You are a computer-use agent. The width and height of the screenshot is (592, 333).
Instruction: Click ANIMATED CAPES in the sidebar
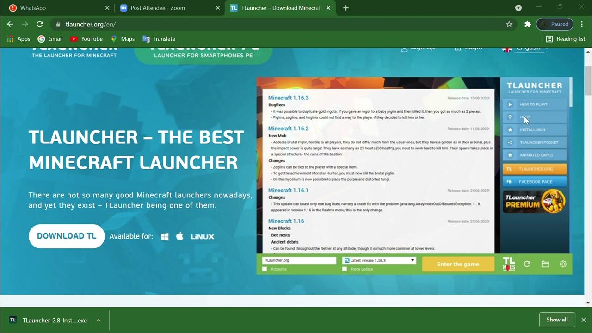535,155
